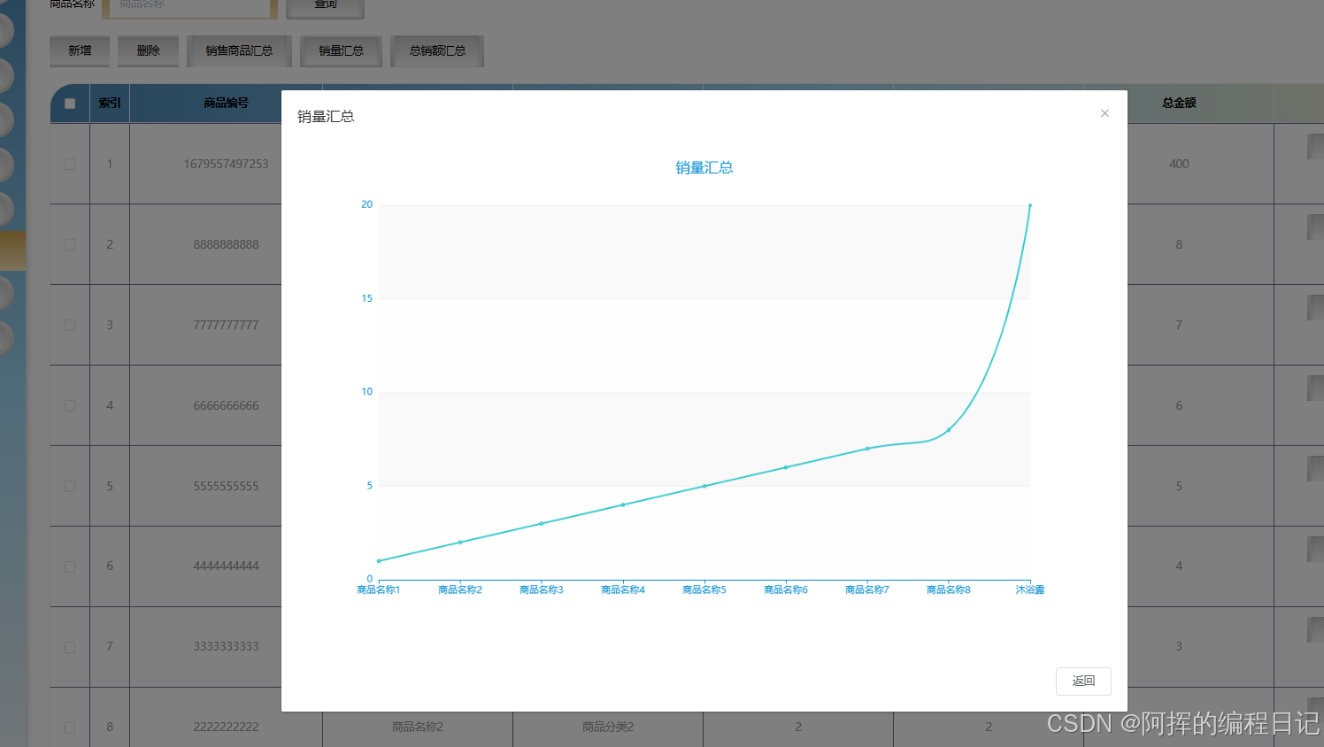
Task: Check the row 2 checkbox for 8888888888
Action: [70, 244]
